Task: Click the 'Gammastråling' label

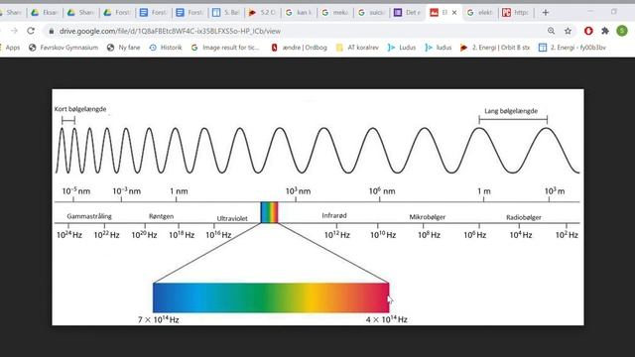Action: pyautogui.click(x=89, y=216)
